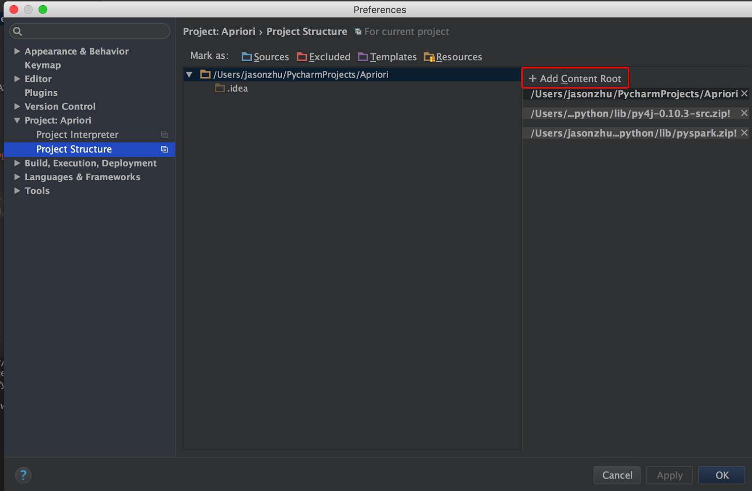The image size is (752, 491).
Task: Click the Sources mark icon
Action: (x=246, y=56)
